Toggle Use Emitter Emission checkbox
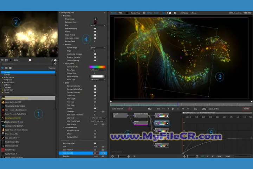253x169 pixels. point(95,54)
